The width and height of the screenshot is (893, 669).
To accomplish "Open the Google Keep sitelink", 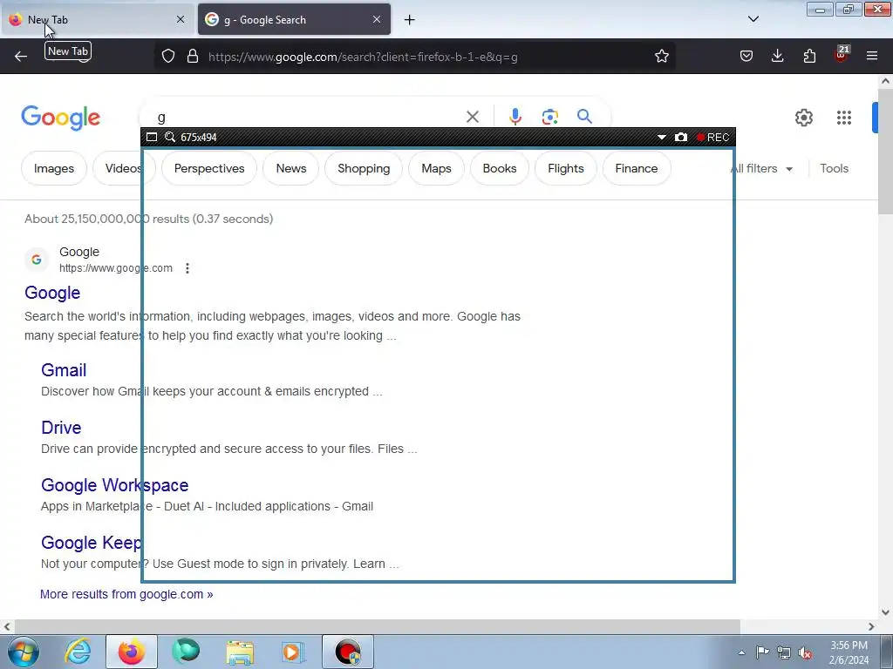I will (x=91, y=542).
